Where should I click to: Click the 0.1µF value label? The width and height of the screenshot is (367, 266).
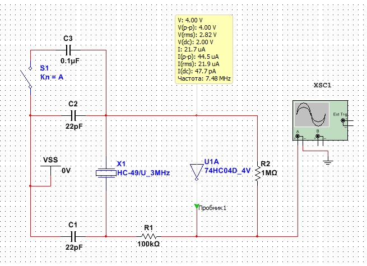click(70, 61)
